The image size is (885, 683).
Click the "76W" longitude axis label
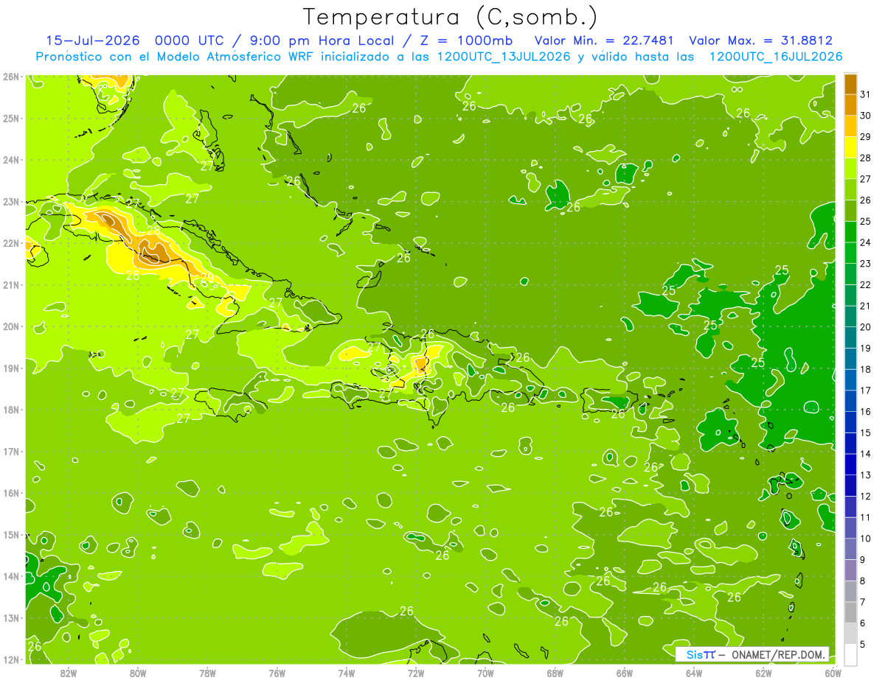tap(277, 673)
